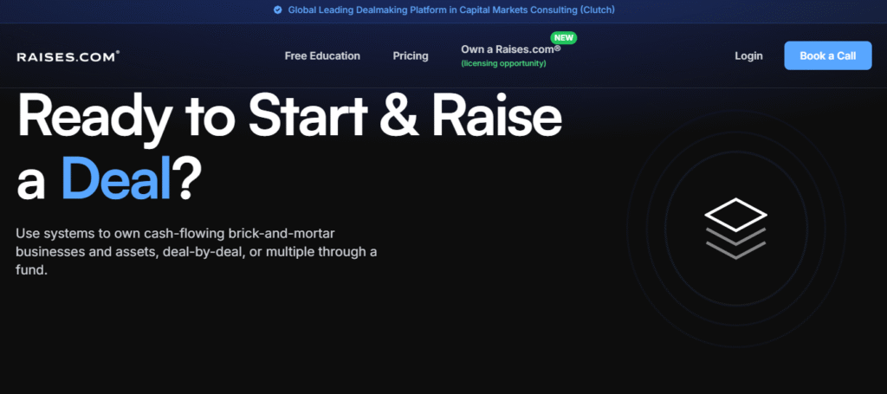887x394 pixels.
Task: Click the paragraph about cash-flowing businesses
Action: tap(197, 251)
